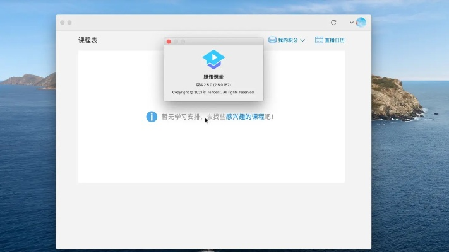Click the blue info icon
The width and height of the screenshot is (449, 252).
click(152, 117)
